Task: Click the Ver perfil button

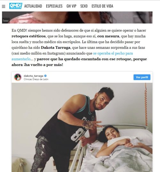Action: (142, 77)
